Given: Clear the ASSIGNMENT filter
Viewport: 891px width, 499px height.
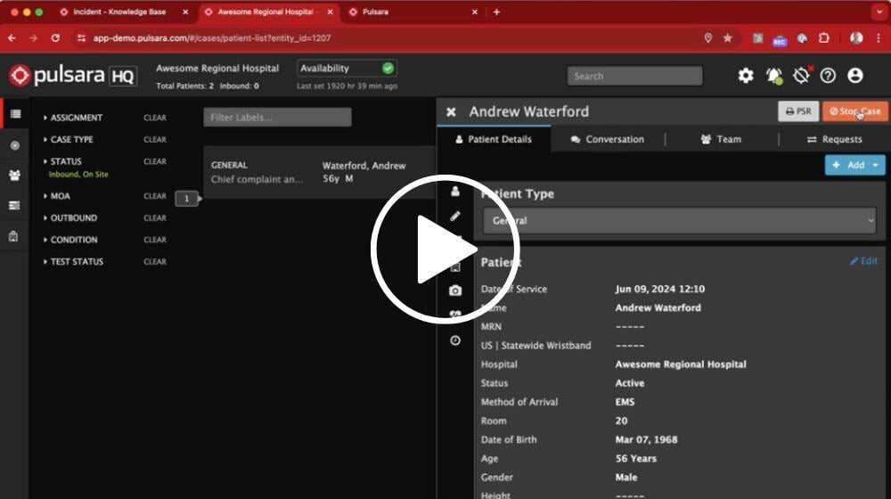Looking at the screenshot, I should tap(154, 118).
